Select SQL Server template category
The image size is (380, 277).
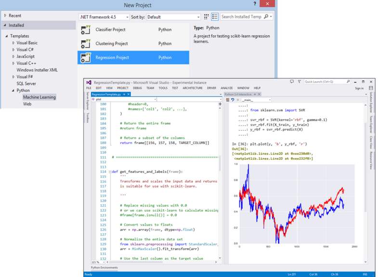click(26, 84)
